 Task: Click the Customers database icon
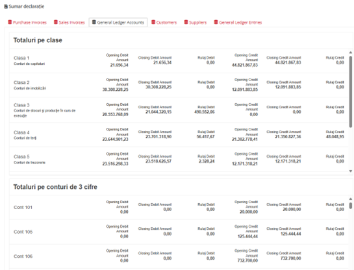153,22
